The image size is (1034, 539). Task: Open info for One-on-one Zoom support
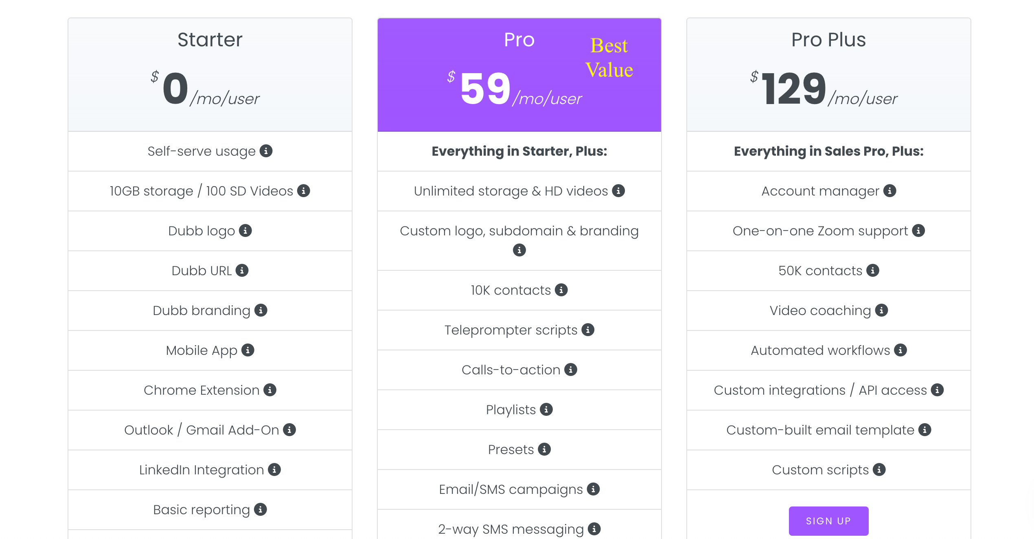click(x=918, y=230)
